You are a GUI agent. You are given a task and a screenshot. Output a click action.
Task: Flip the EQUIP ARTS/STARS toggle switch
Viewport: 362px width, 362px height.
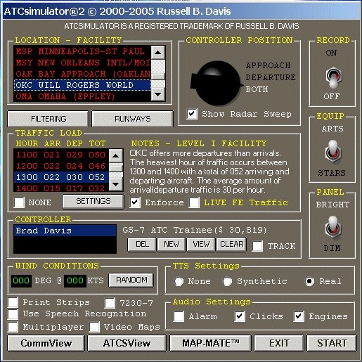[x=332, y=151]
